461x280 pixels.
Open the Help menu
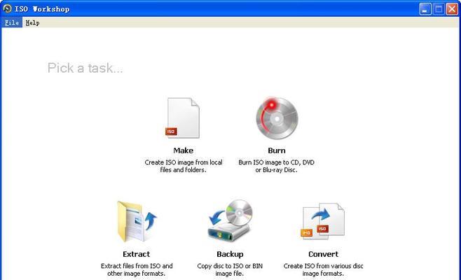[x=32, y=22]
